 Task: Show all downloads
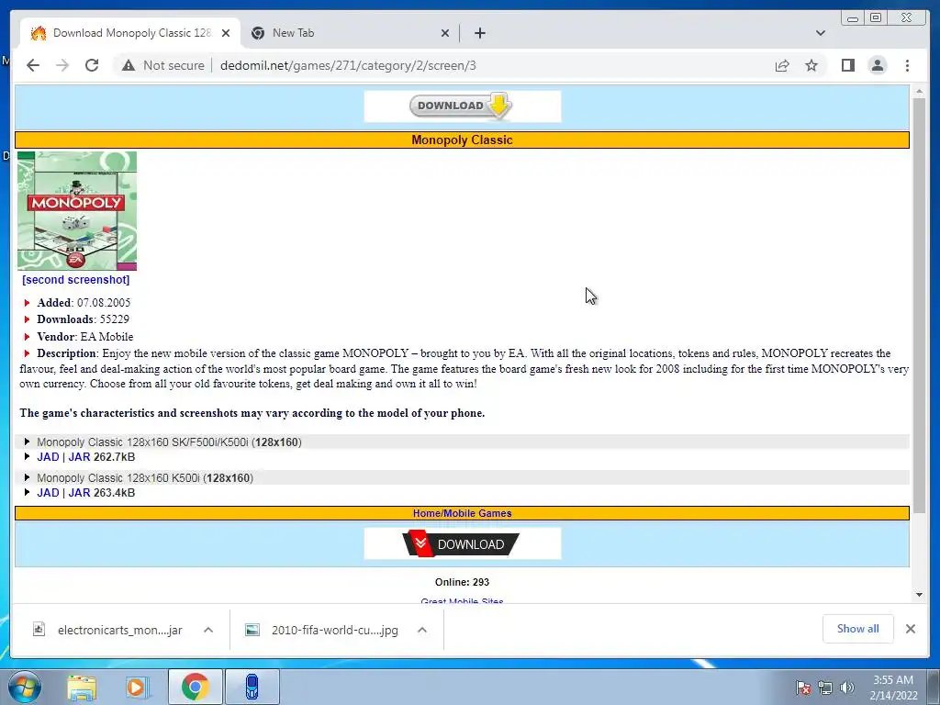[858, 628]
